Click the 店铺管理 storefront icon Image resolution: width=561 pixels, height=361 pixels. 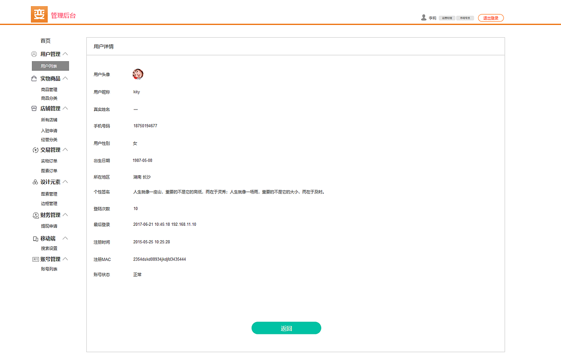point(34,108)
